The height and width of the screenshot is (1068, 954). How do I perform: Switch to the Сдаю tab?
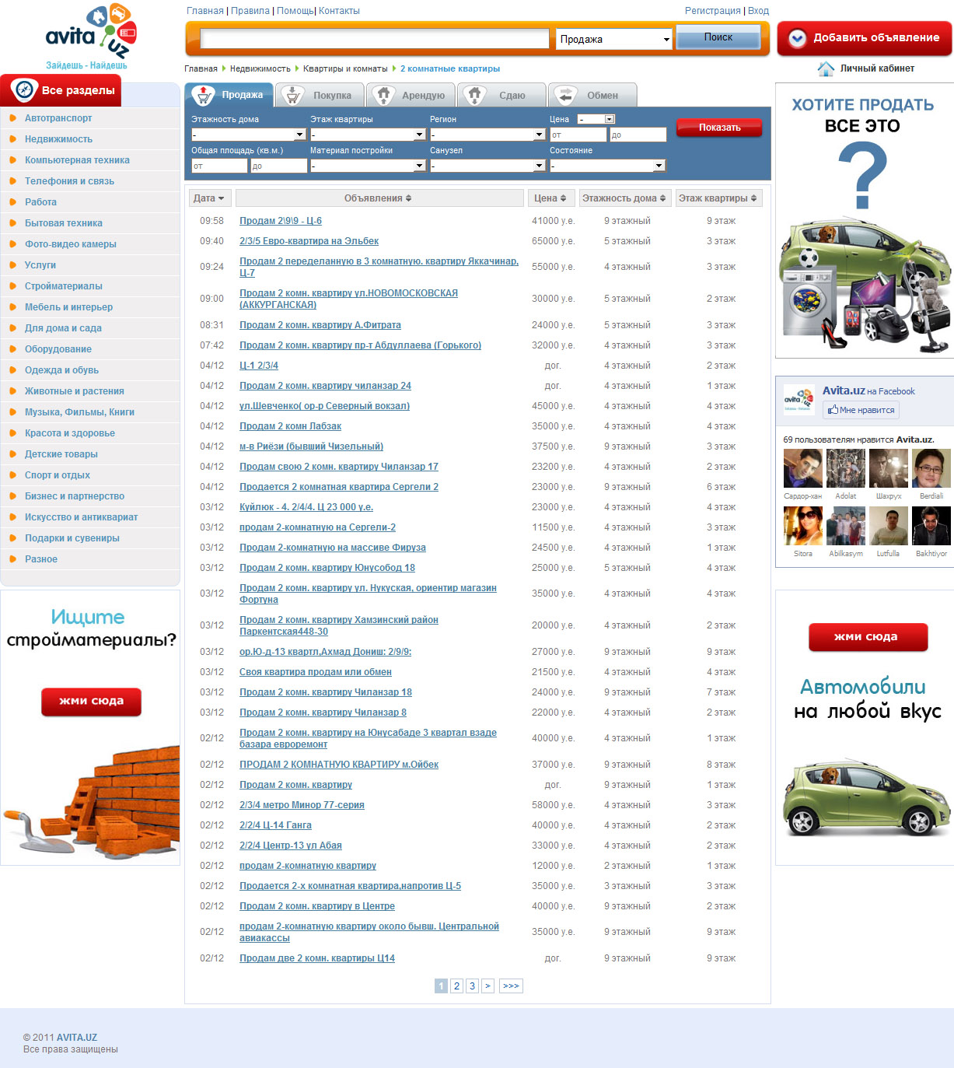[501, 95]
